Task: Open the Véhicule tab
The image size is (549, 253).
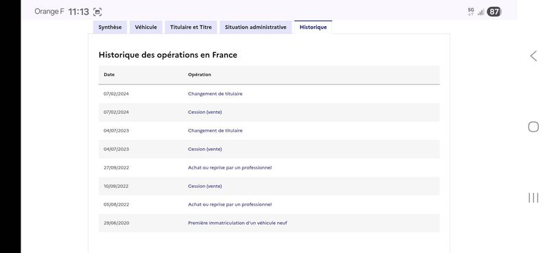Action: pos(146,27)
